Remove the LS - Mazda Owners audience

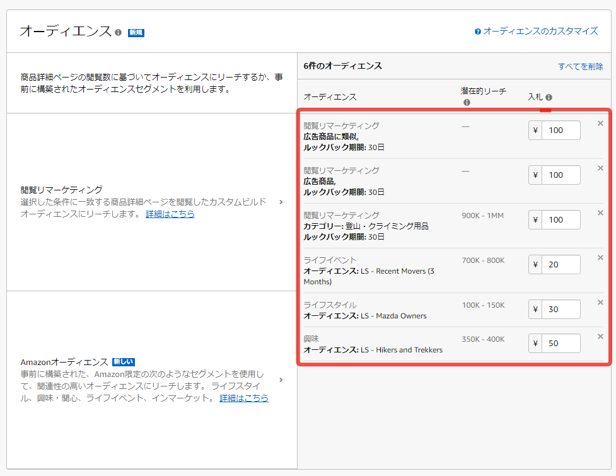coord(600,303)
